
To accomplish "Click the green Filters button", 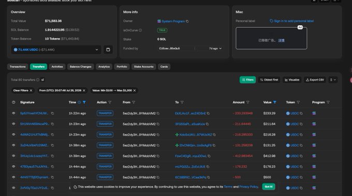I will 247,80.
